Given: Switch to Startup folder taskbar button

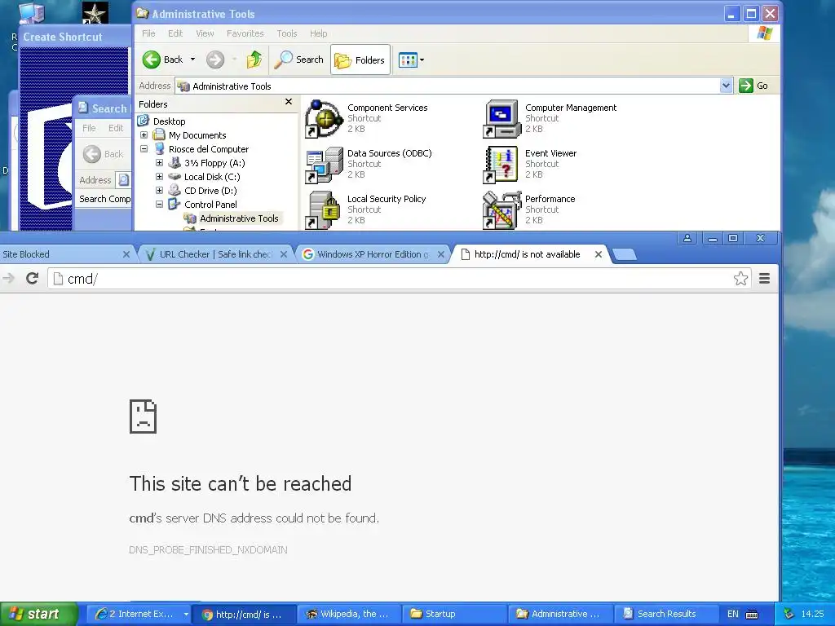Looking at the screenshot, I should click(x=453, y=614).
